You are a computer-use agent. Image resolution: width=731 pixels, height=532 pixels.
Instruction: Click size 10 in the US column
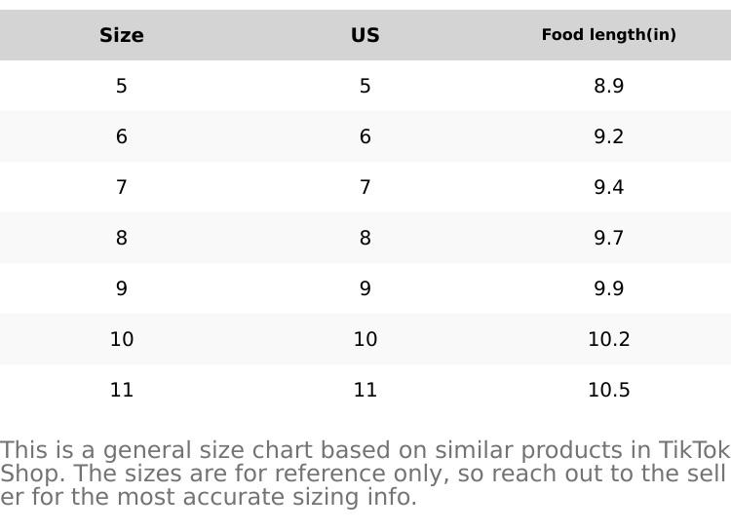tap(365, 339)
